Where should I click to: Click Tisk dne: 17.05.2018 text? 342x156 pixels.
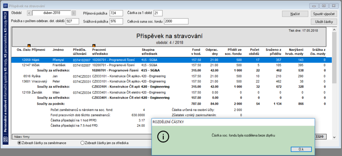click(x=303, y=30)
